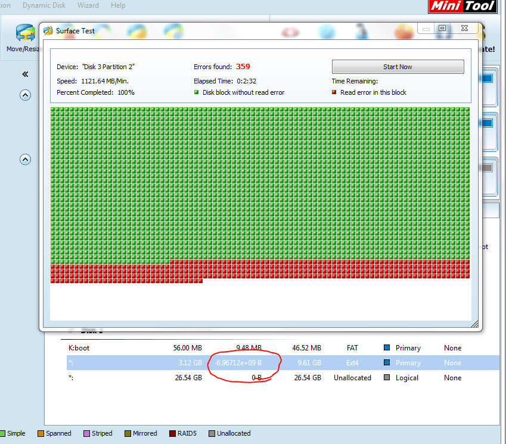This screenshot has height=444, width=506.
Task: Click the MiniTool logo
Action: tap(462, 7)
